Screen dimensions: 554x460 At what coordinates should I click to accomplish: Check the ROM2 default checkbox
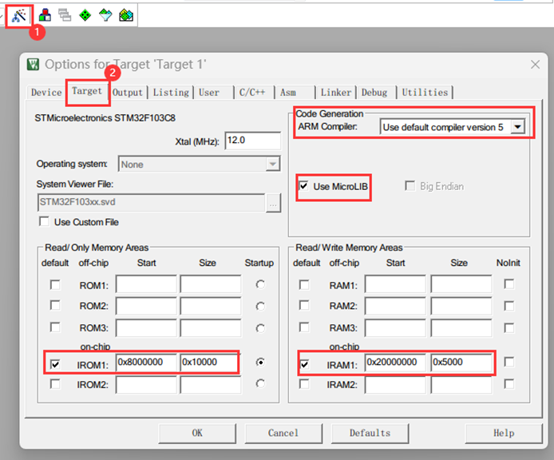55,305
